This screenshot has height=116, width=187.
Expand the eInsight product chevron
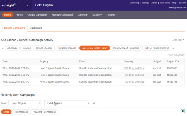point(28,6)
